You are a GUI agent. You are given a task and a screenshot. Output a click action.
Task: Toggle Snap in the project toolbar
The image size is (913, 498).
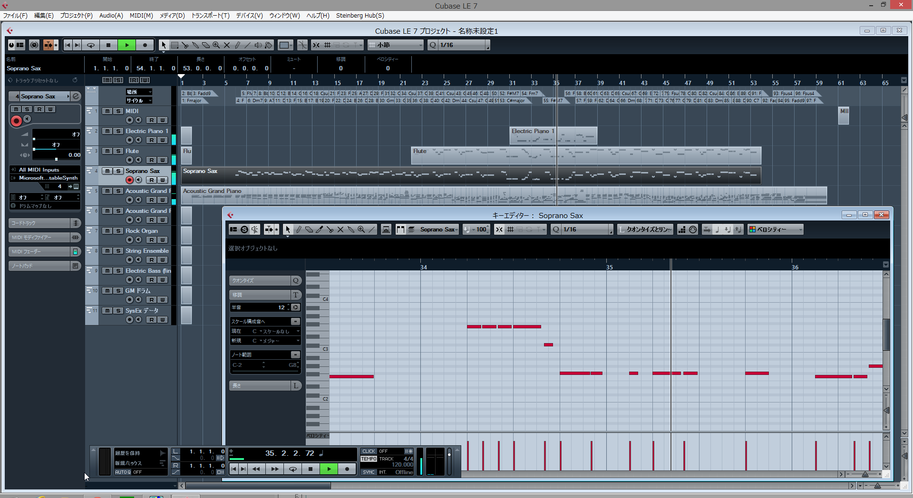coord(316,45)
